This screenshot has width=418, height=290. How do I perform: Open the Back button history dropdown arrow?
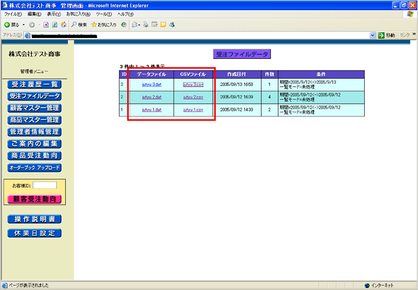[23, 24]
